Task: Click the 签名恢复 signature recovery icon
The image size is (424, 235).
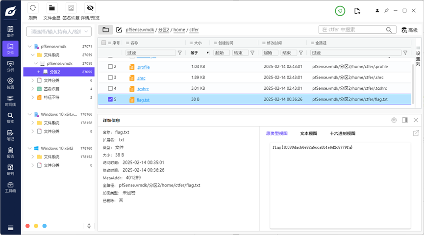Action: click(71, 8)
